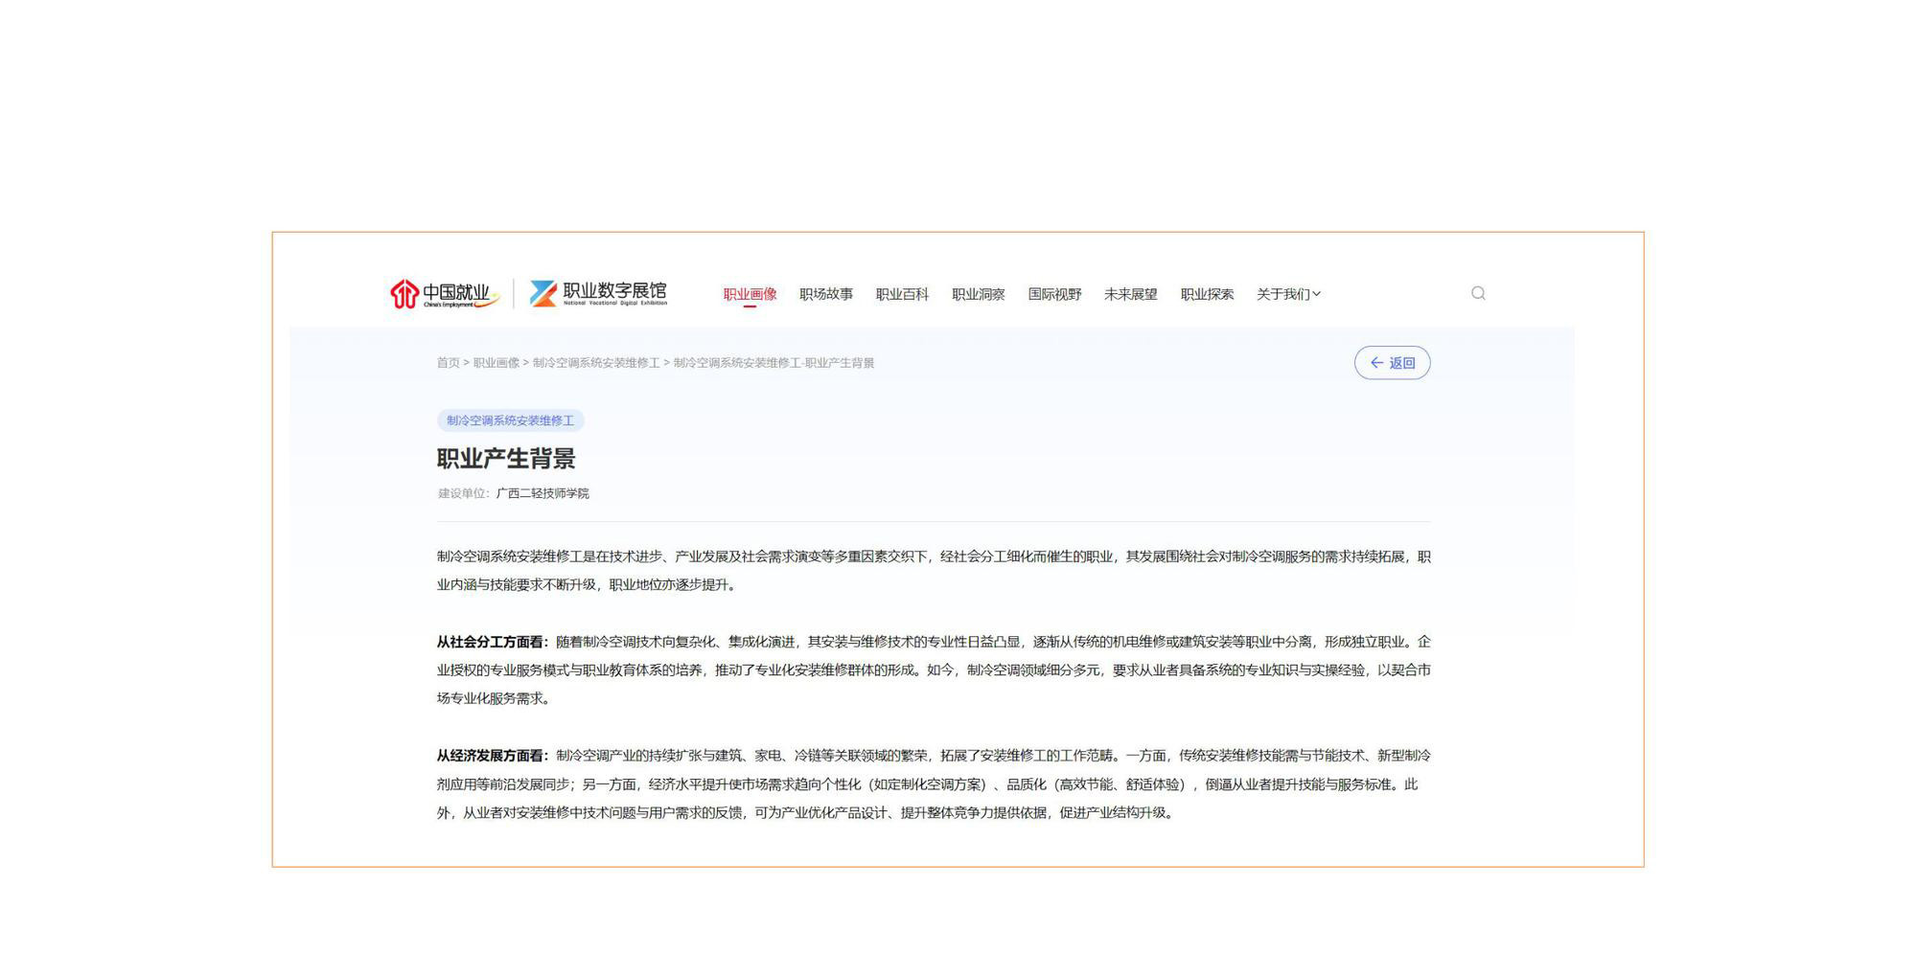Select 职业探索 in the navigation bar

click(x=1207, y=294)
